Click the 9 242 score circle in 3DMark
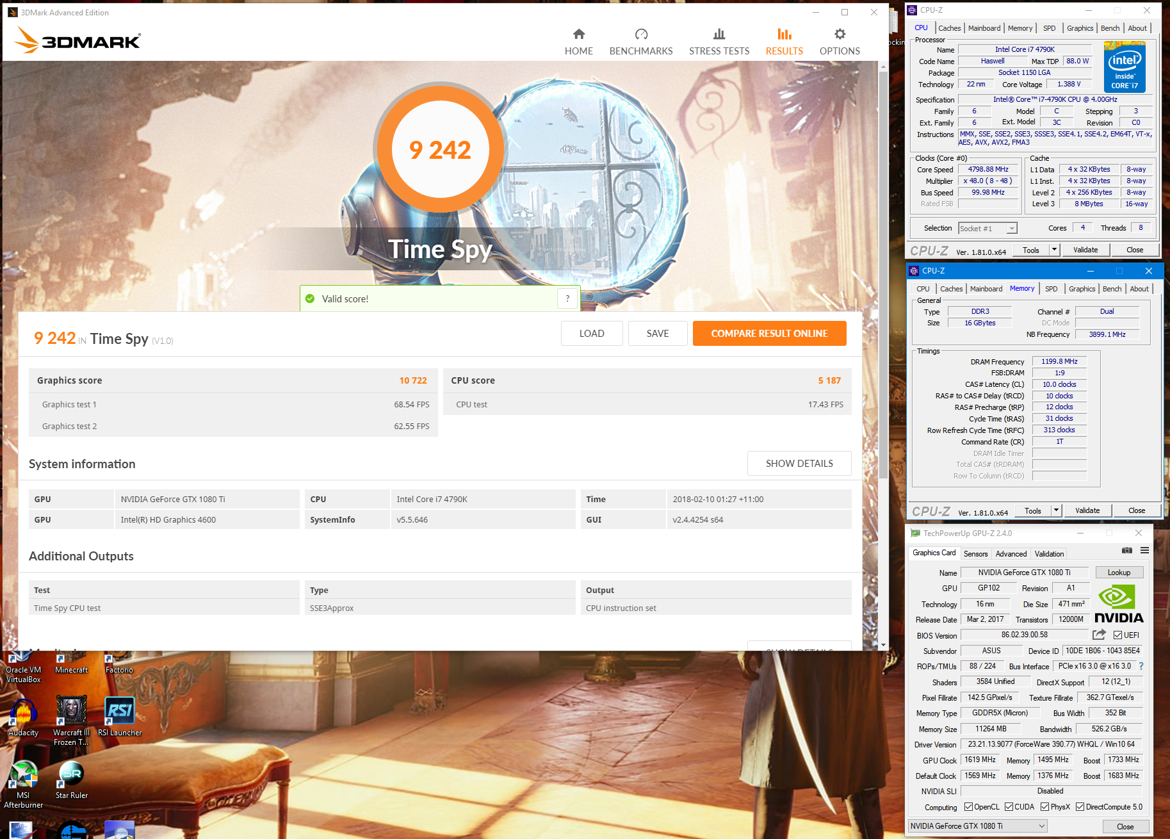 [440, 149]
